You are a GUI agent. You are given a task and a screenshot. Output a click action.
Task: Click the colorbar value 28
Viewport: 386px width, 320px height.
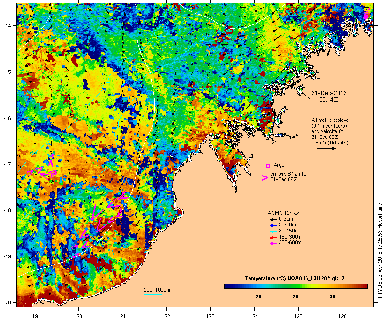pyautogui.click(x=258, y=296)
